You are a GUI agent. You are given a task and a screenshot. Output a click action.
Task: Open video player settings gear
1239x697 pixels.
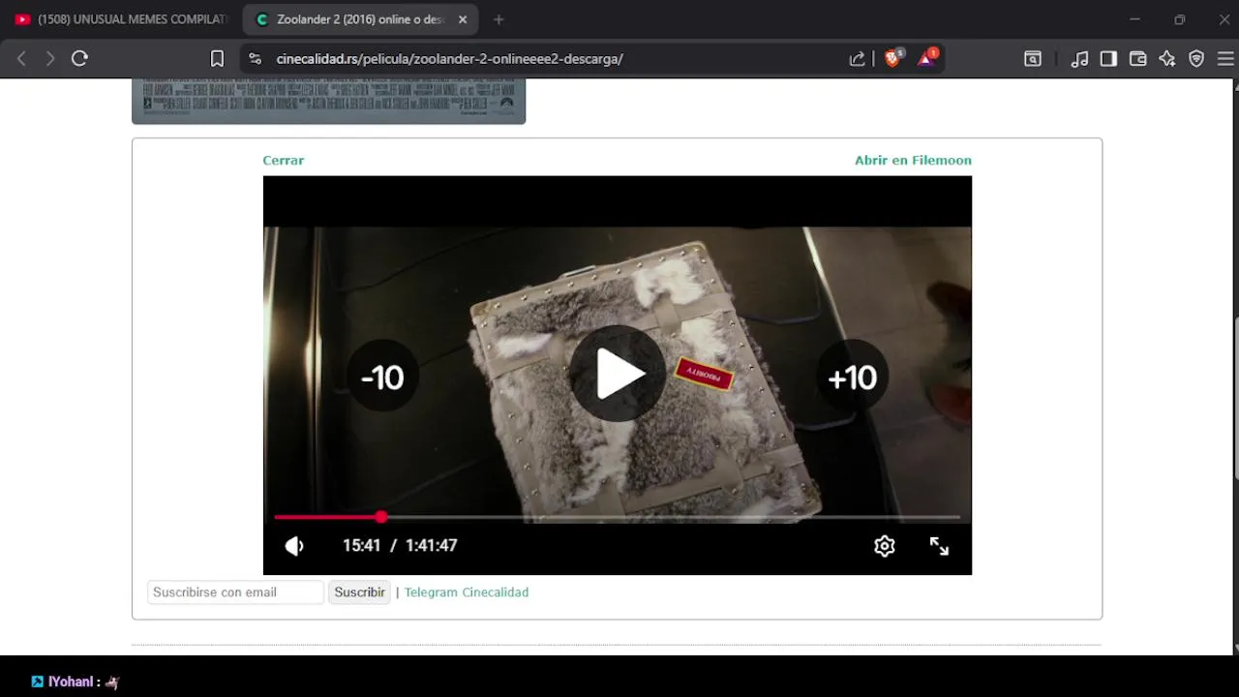click(884, 546)
